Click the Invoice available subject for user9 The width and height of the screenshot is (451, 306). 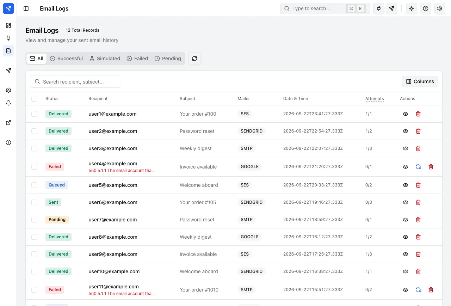(x=198, y=254)
